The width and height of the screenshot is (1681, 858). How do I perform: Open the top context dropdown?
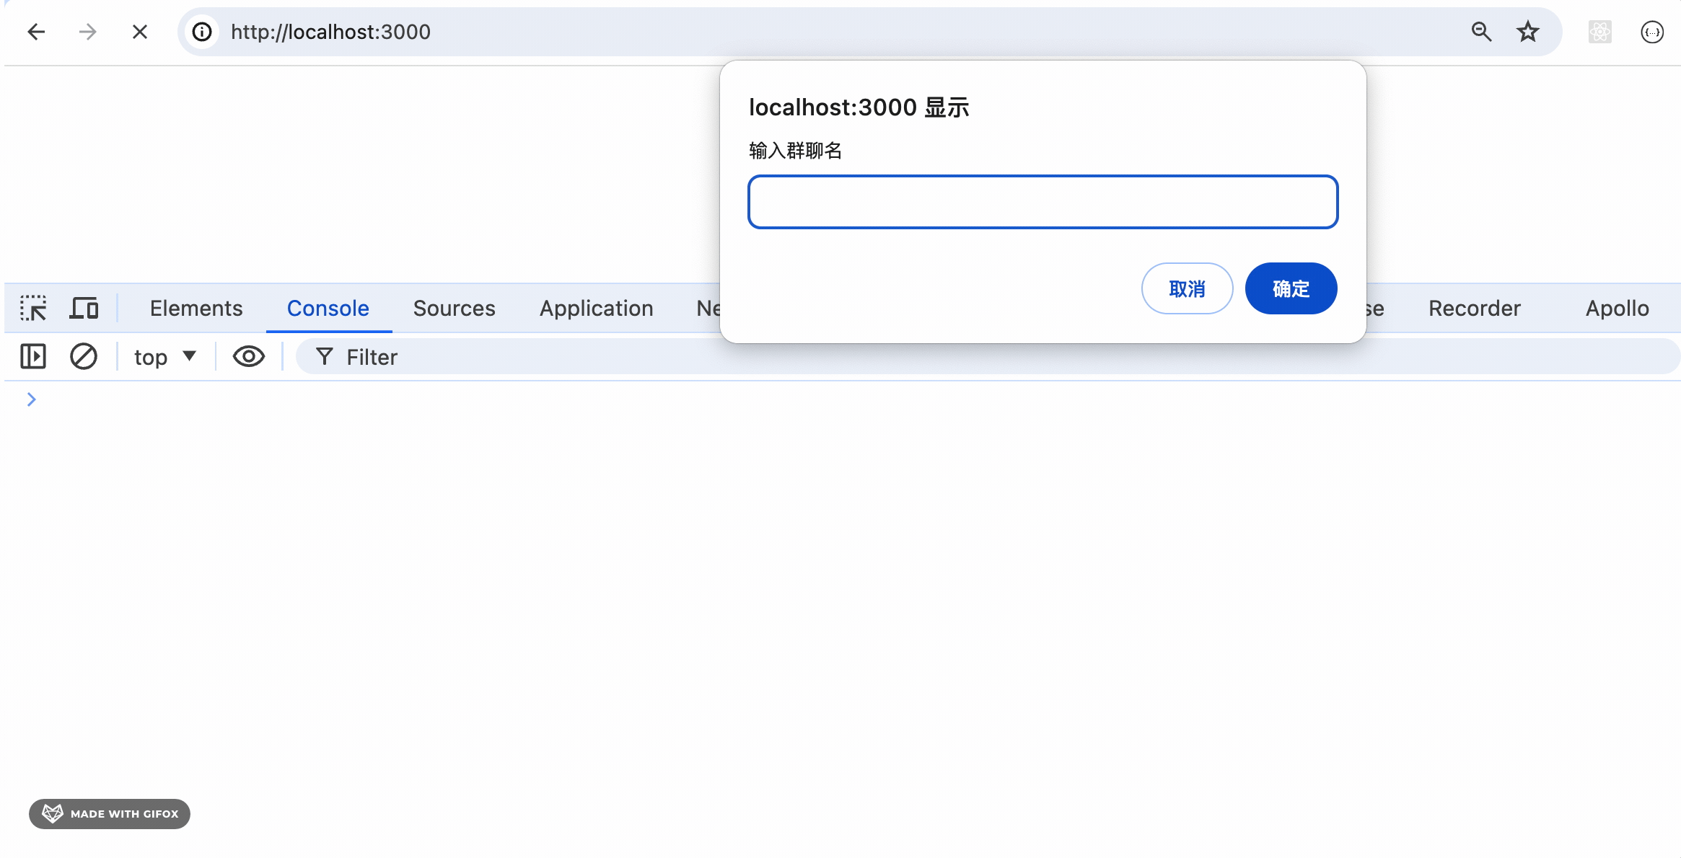(164, 357)
